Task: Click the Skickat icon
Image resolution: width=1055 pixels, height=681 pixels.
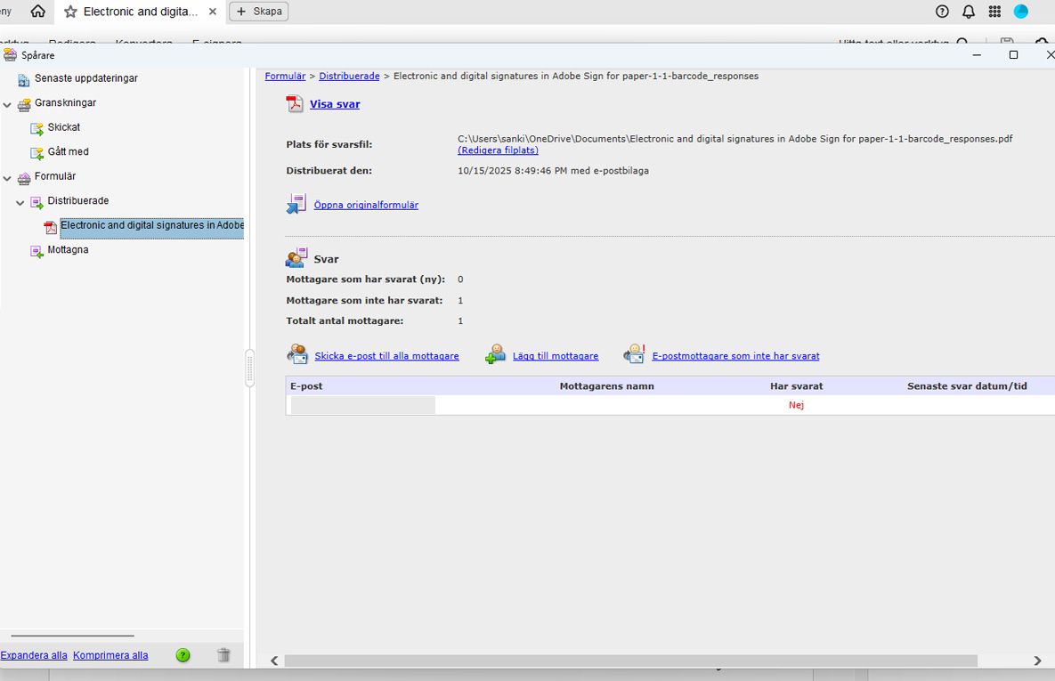Action: pos(37,128)
